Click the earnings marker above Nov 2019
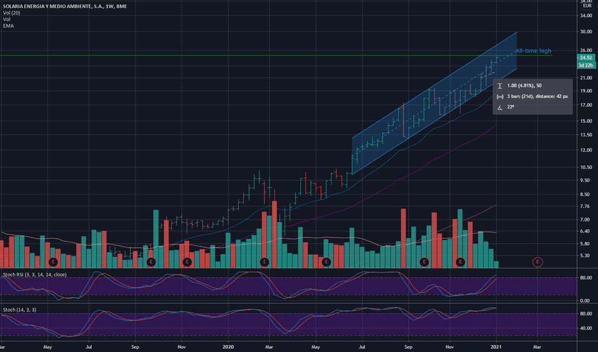Image resolution: width=598 pixels, height=352 pixels. click(187, 262)
